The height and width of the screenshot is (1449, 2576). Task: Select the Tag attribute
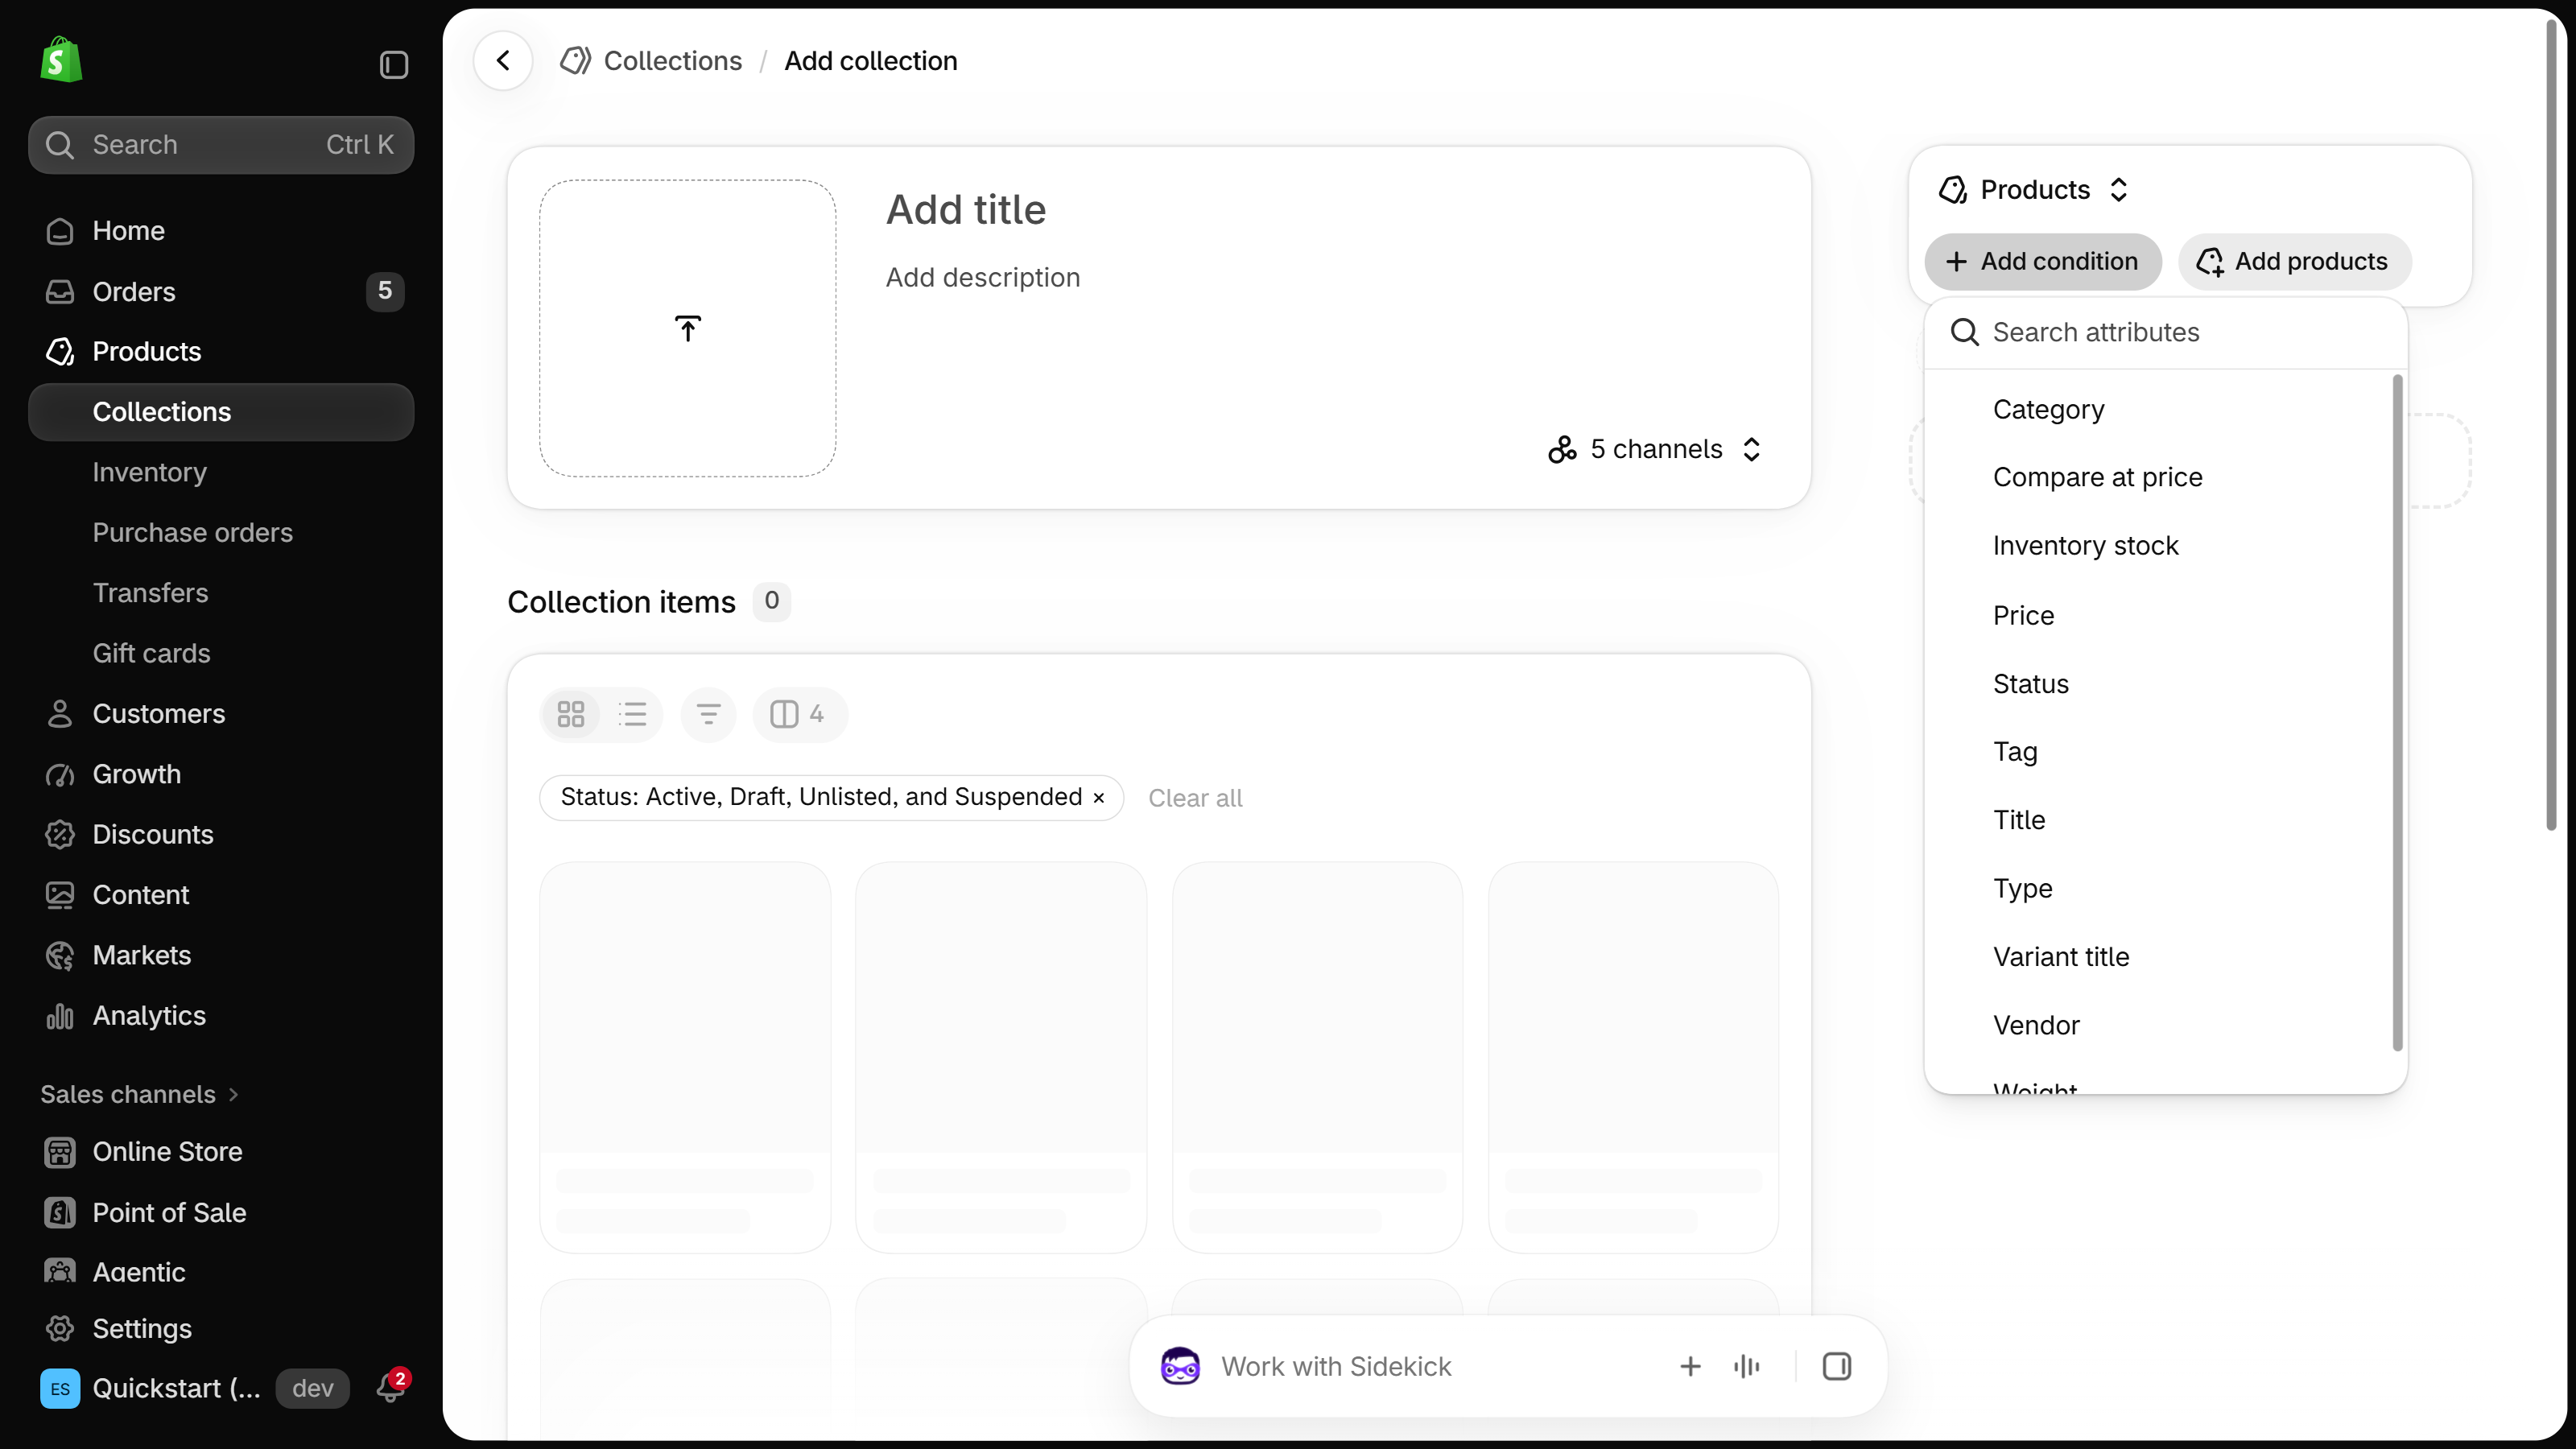(x=2160, y=752)
